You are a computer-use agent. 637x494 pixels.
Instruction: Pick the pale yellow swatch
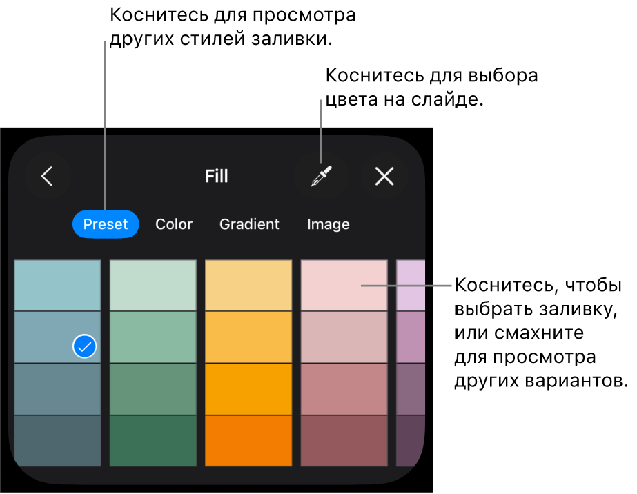click(x=248, y=285)
